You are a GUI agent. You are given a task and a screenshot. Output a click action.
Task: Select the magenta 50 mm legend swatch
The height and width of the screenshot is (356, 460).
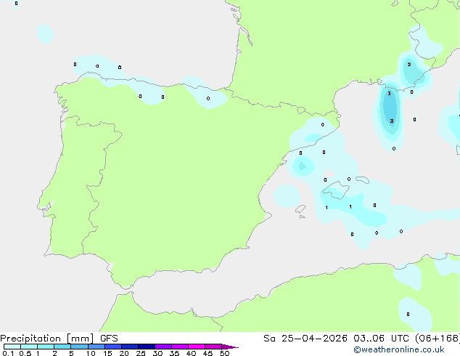(213, 347)
